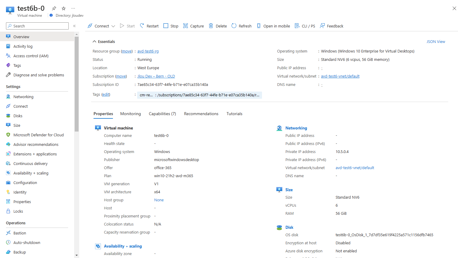Click the Extensions + applications icon
This screenshot has height=258, width=458.
point(8,154)
